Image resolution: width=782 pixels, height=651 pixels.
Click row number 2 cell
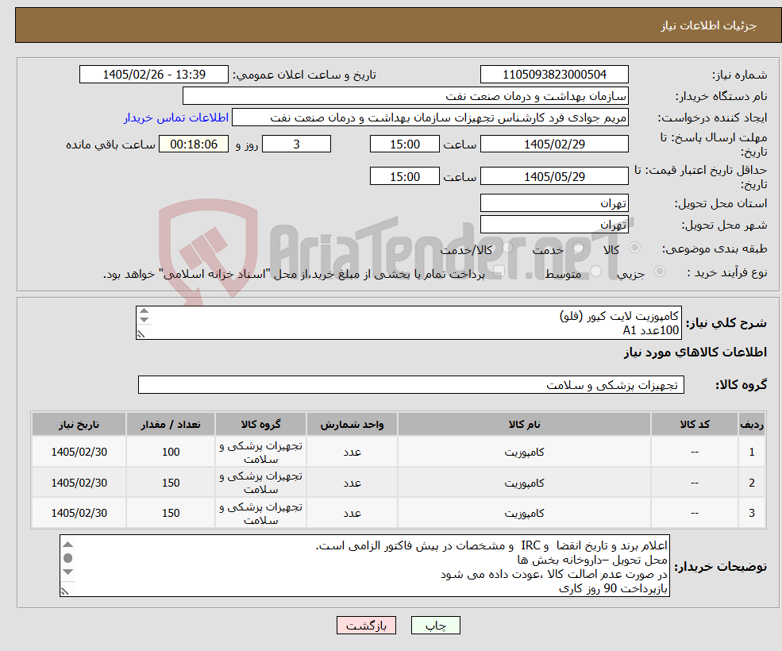tap(752, 483)
